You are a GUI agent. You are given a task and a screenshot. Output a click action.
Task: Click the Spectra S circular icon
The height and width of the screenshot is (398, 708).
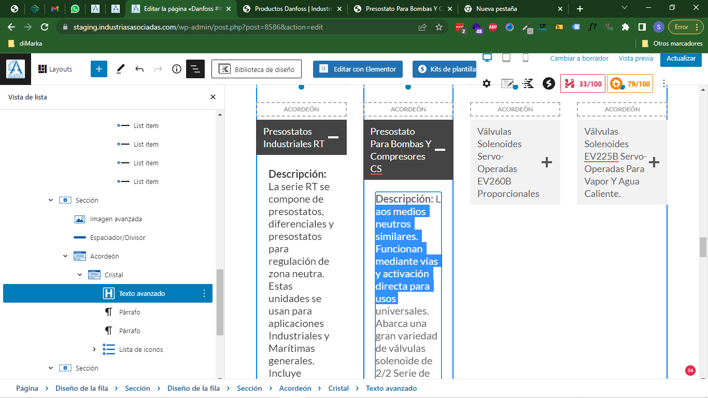point(549,83)
